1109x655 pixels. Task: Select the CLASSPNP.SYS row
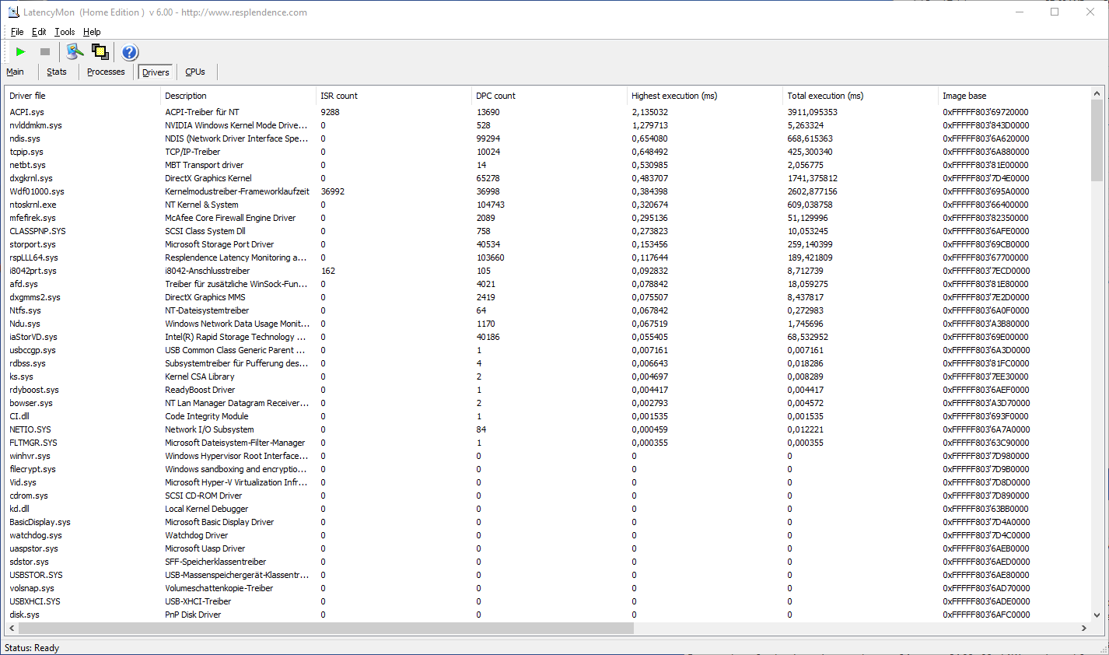click(x=548, y=231)
